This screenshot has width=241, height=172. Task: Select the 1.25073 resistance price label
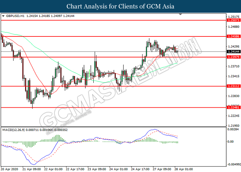(x=233, y=20)
